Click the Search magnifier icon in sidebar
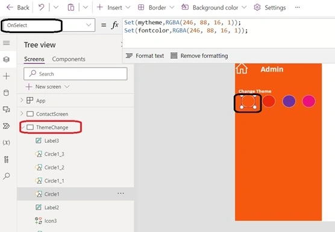The height and width of the screenshot is (232, 335). 7,176
